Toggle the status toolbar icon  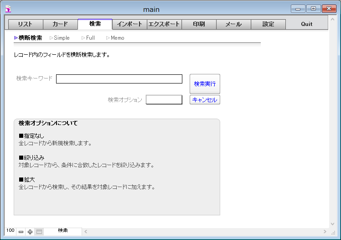click(39, 232)
